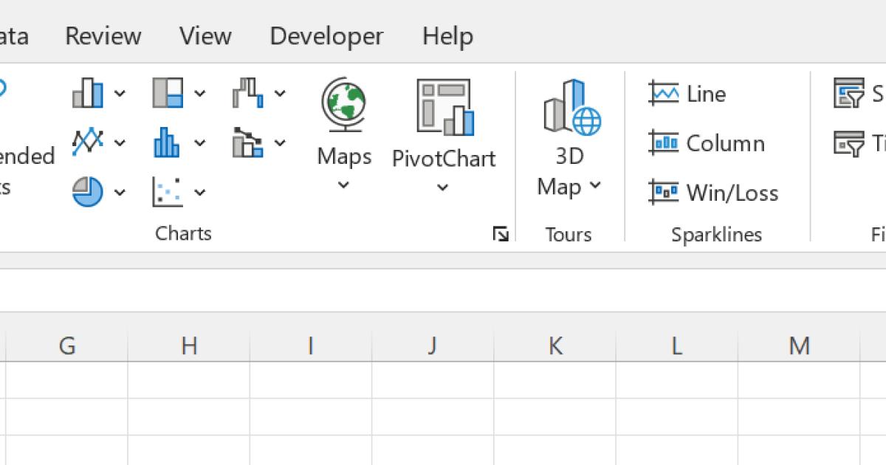Open the Charts dialog launcher
Viewport: 886px width, 465px height.
click(501, 235)
